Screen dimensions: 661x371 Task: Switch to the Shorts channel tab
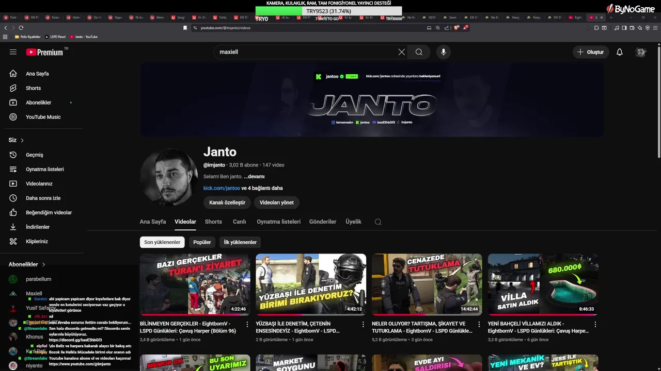213,222
